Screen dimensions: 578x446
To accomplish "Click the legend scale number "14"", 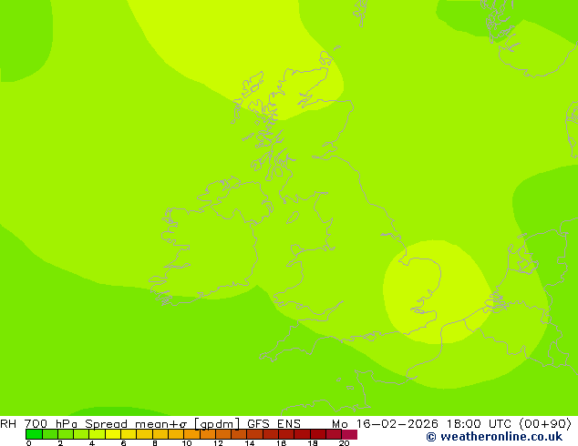I will [250, 443].
